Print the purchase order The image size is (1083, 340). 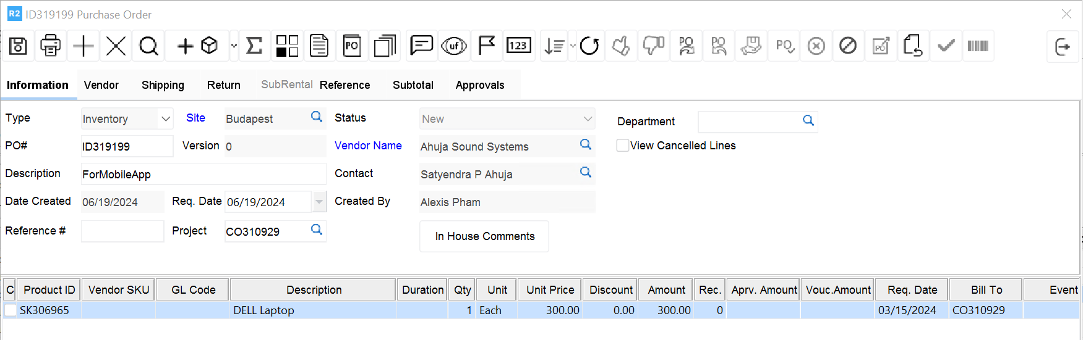point(51,46)
